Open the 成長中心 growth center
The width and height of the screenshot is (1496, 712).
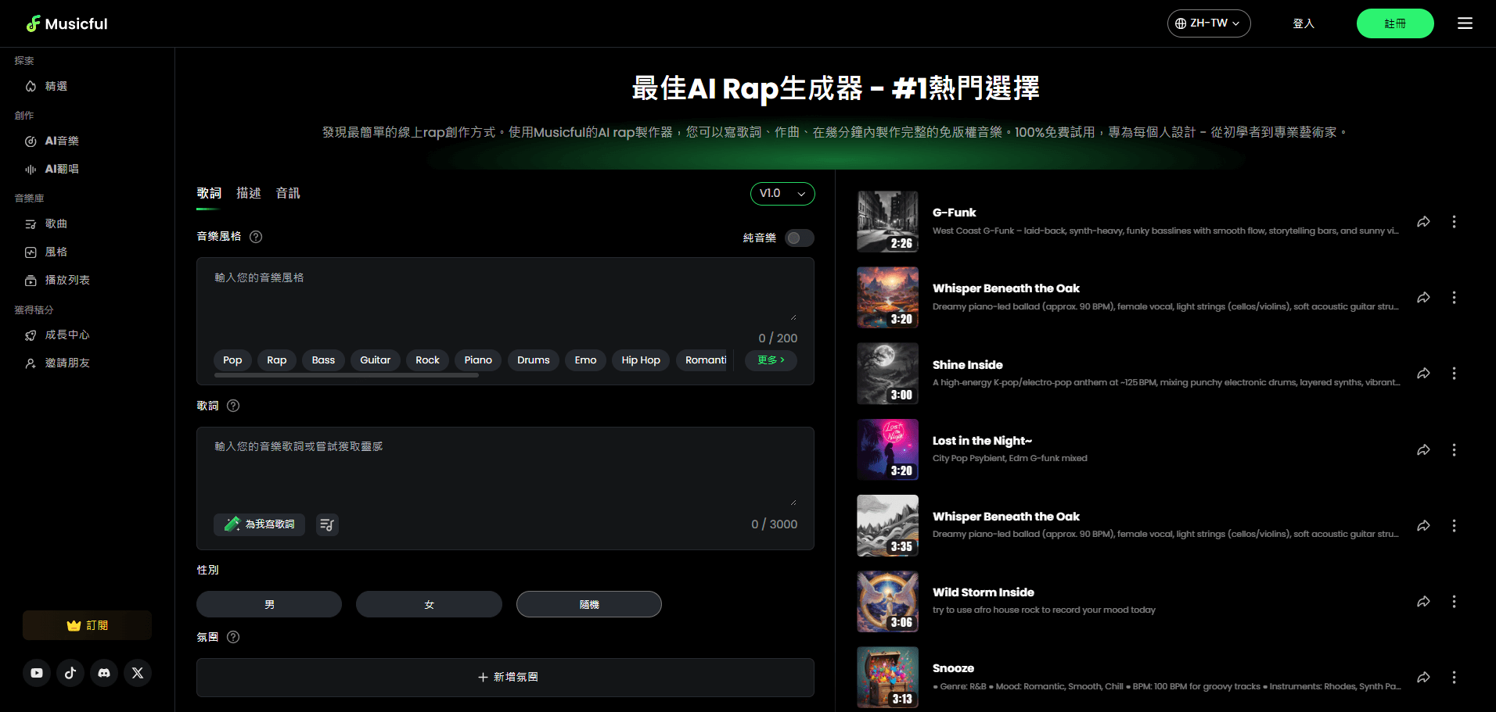click(67, 335)
